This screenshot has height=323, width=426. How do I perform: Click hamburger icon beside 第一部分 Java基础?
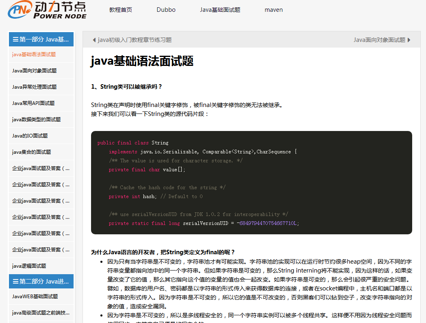click(16, 39)
